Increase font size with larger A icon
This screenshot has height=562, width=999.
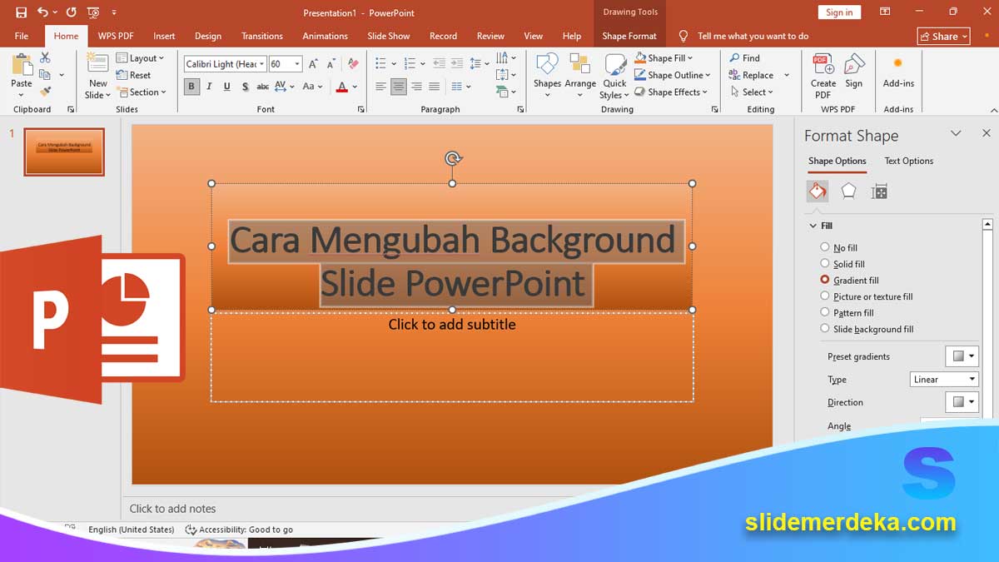click(313, 64)
